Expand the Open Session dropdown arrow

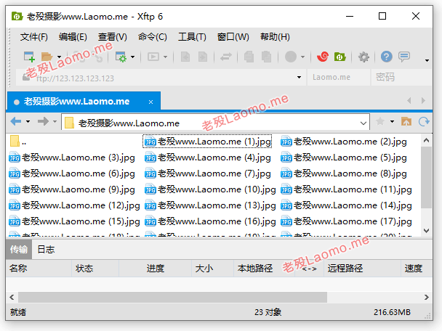click(x=59, y=57)
